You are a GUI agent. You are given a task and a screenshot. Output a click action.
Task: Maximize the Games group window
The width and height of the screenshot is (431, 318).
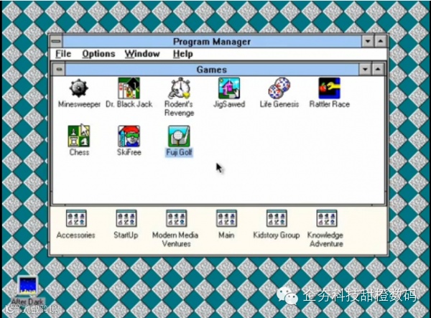378,70
